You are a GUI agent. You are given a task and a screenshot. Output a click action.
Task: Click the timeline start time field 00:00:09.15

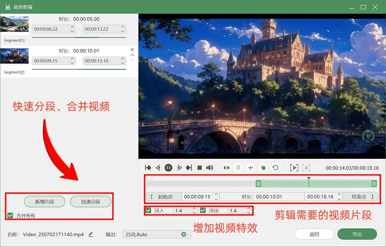click(x=197, y=197)
